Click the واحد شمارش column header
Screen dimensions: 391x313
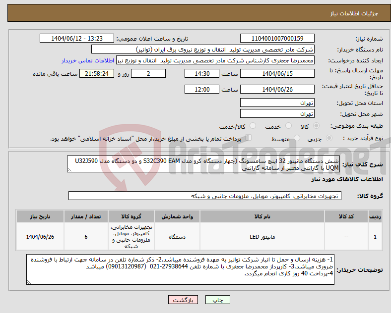pos(177,216)
